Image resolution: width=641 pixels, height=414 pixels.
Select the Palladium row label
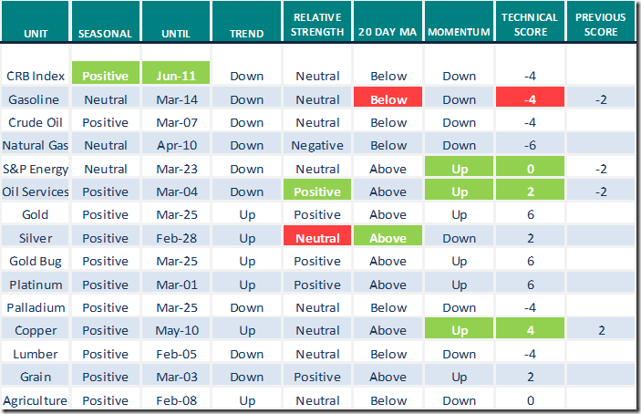click(x=34, y=307)
